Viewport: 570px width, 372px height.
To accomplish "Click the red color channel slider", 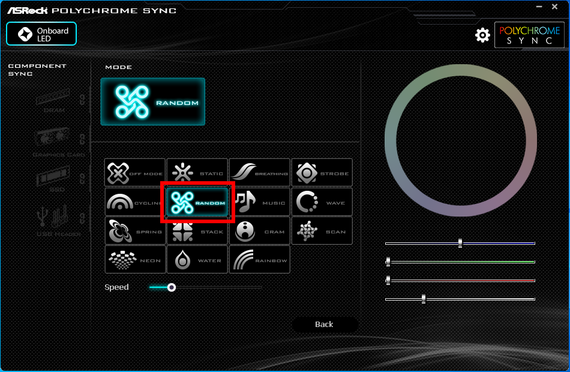I will click(x=460, y=280).
